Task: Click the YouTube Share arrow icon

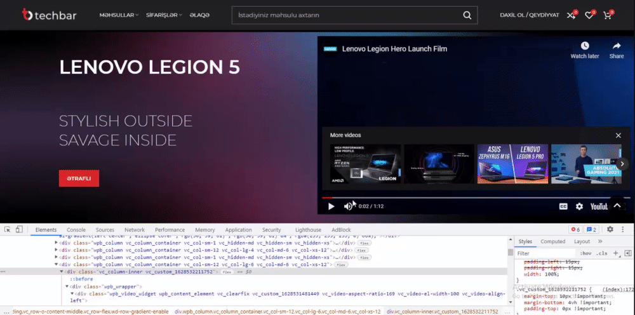Action: coord(617,46)
